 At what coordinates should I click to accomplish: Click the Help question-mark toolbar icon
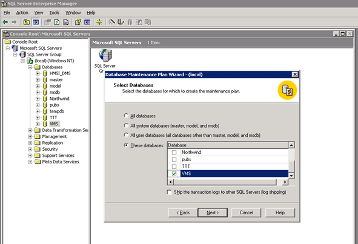click(x=78, y=22)
